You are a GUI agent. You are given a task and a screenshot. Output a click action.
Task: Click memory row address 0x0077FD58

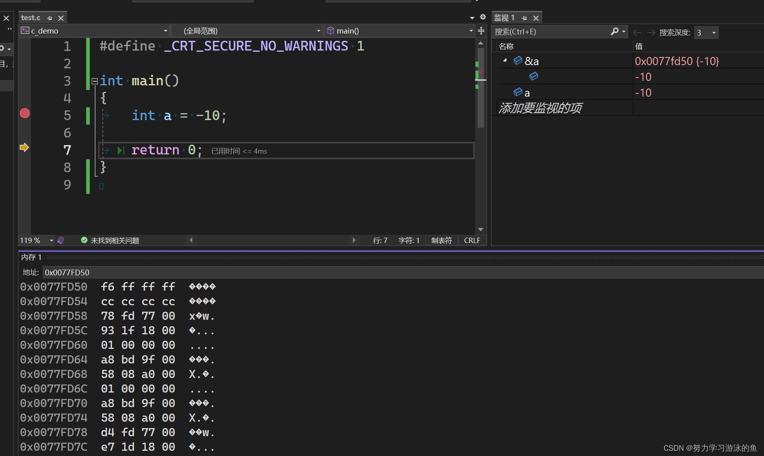click(54, 316)
